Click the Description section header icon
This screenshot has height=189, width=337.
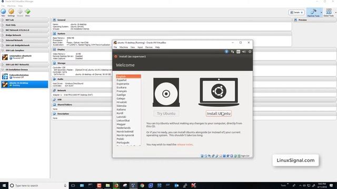coord(54,114)
